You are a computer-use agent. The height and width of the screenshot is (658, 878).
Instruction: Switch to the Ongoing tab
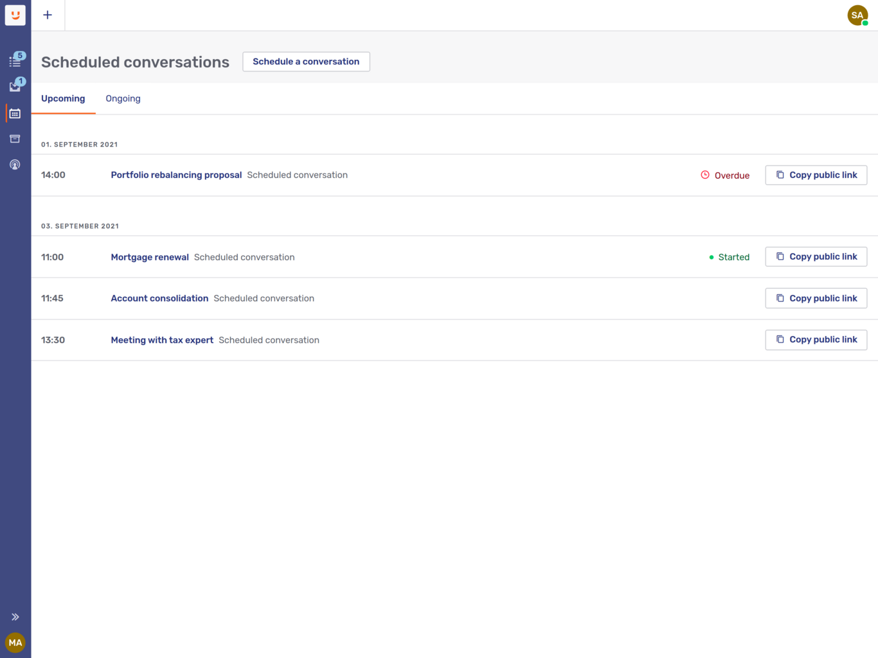tap(123, 98)
